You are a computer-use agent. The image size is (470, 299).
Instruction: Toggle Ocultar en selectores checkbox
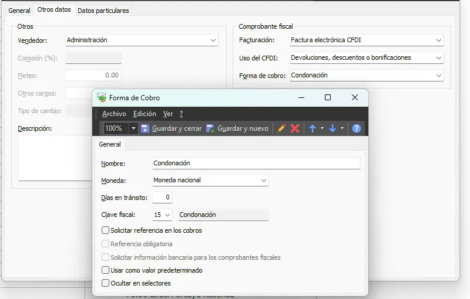click(106, 283)
